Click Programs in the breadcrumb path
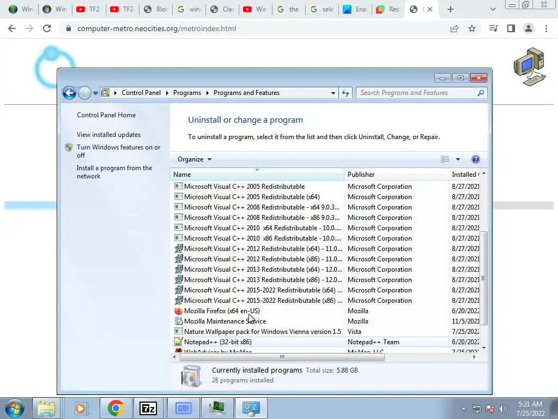The image size is (558, 419). (187, 93)
